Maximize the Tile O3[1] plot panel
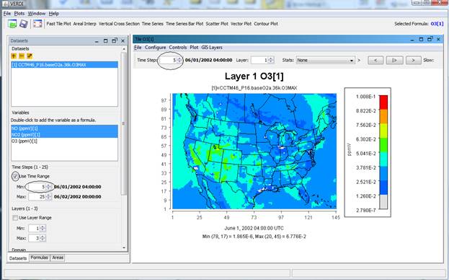This screenshot has height=280, width=449. (x=421, y=39)
